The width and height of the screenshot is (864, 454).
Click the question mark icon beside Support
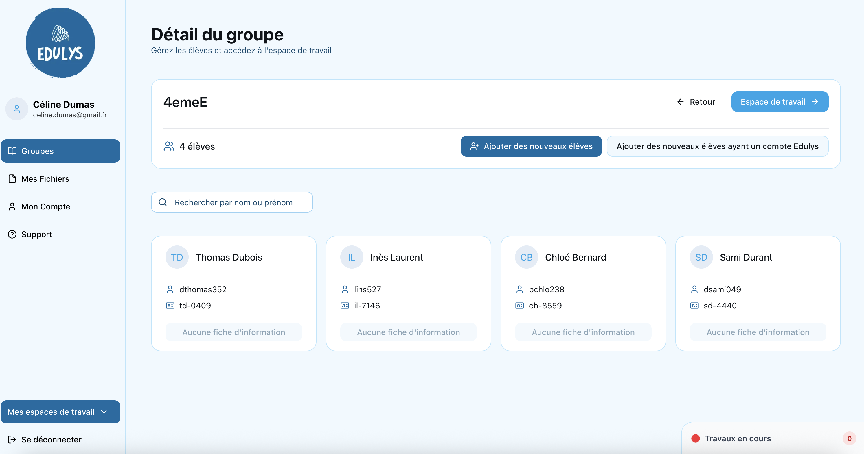click(12, 234)
